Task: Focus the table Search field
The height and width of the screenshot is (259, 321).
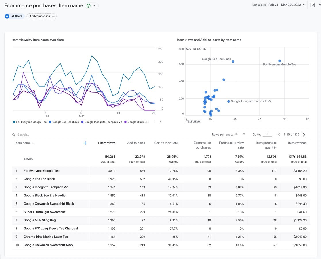Action: (51, 135)
